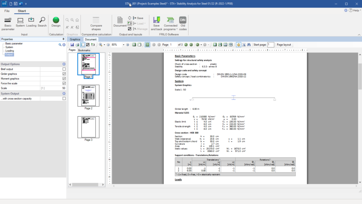Image resolution: width=362 pixels, height=204 pixels.
Task: Open the Load layouts dropdown
Action: (139, 23)
